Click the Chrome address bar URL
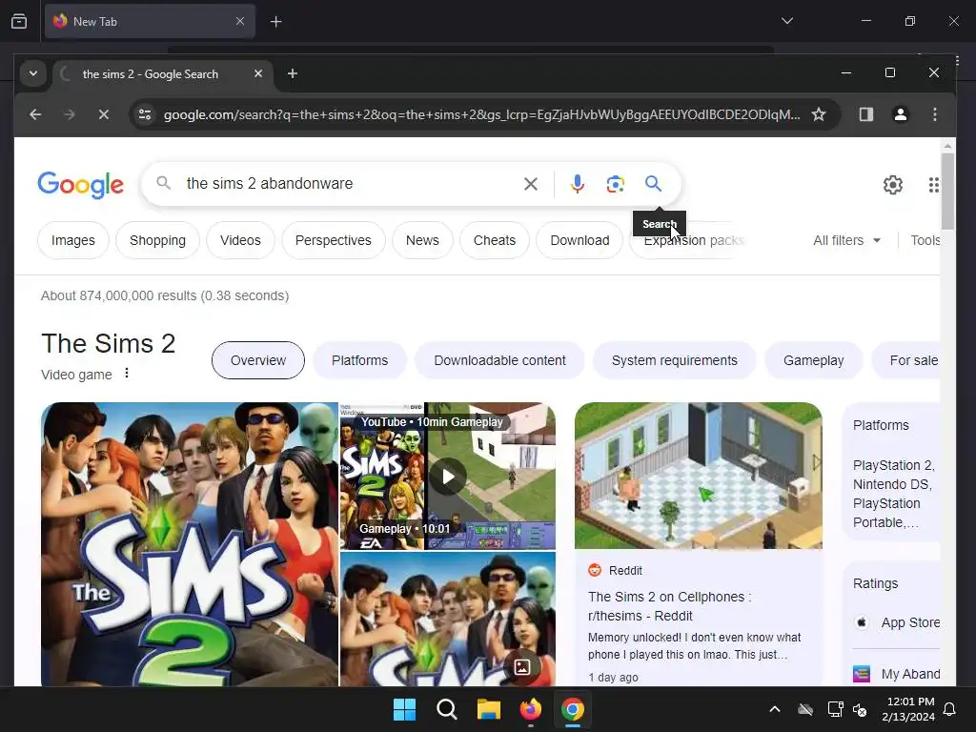 (481, 114)
